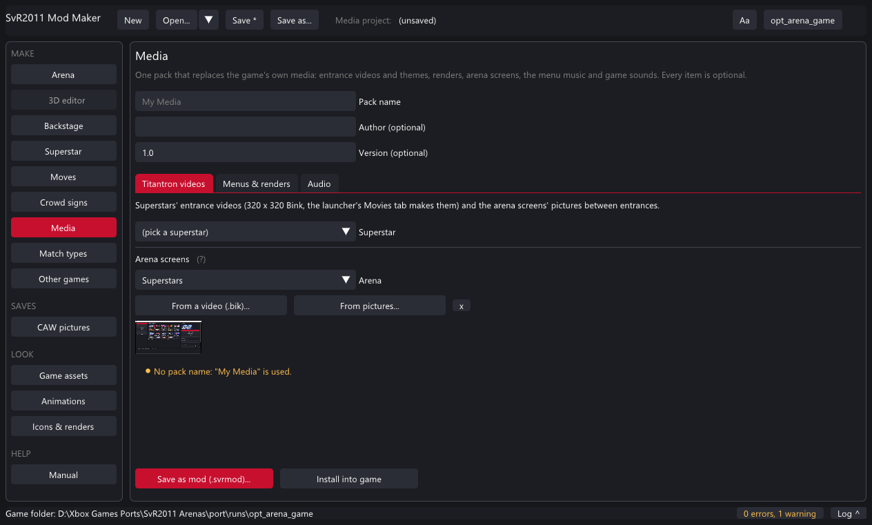The image size is (872, 525).
Task: Create a new project with New
Action: (x=133, y=20)
